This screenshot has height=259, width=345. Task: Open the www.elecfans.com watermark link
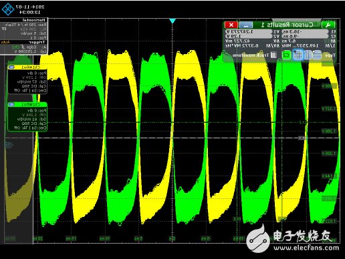click(x=306, y=248)
